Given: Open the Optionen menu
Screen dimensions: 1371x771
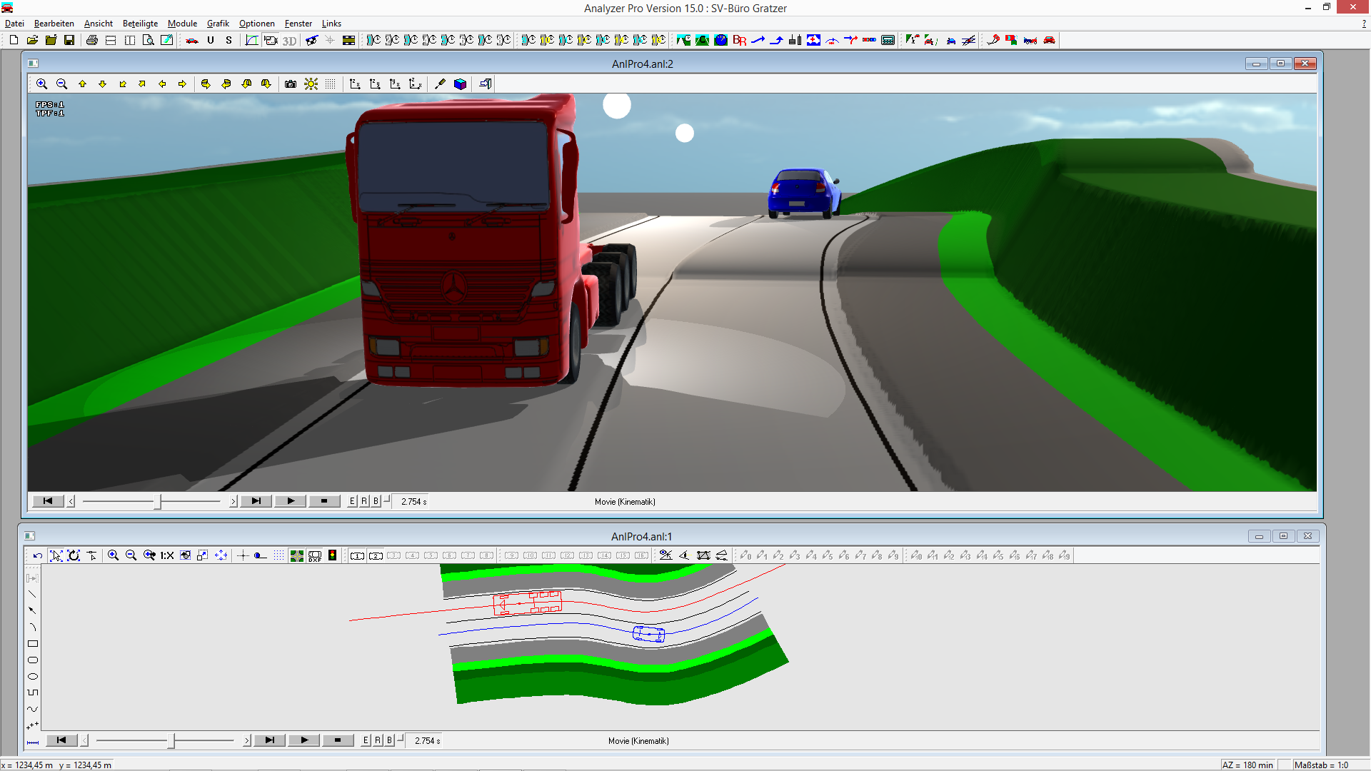Looking at the screenshot, I should click(257, 24).
